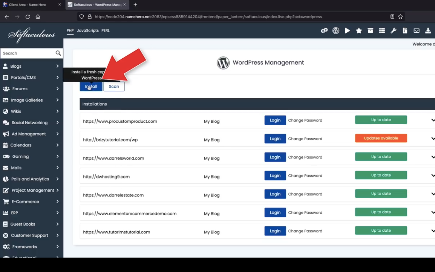Expand the Customer Support category chevron

[x=57, y=235]
